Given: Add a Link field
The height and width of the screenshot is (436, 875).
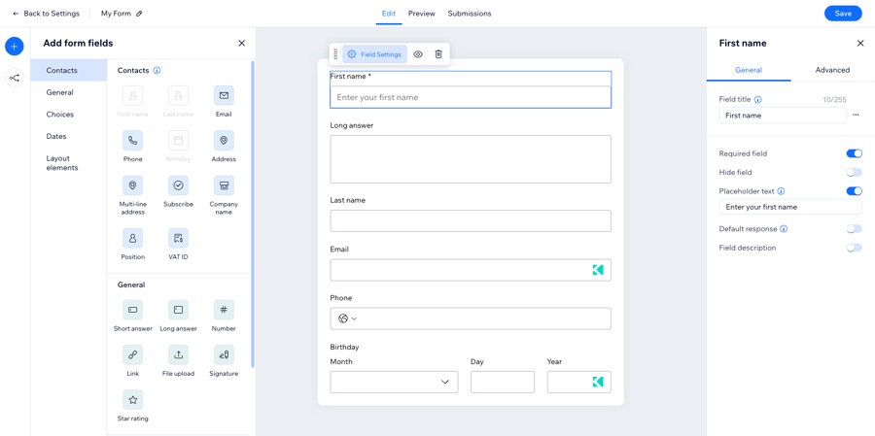Looking at the screenshot, I should tap(133, 354).
